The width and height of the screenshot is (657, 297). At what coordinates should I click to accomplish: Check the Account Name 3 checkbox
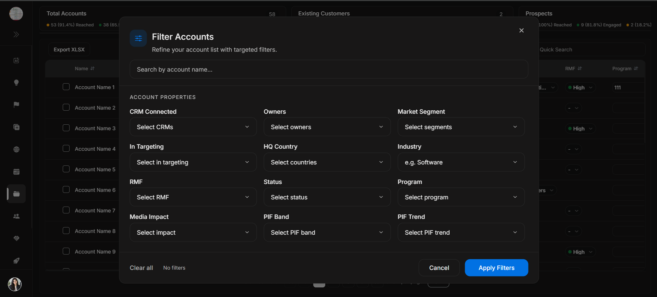click(66, 128)
